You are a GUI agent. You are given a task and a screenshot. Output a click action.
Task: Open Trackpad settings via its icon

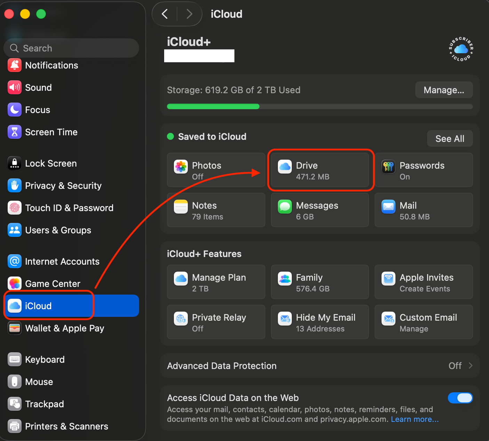[x=15, y=404]
